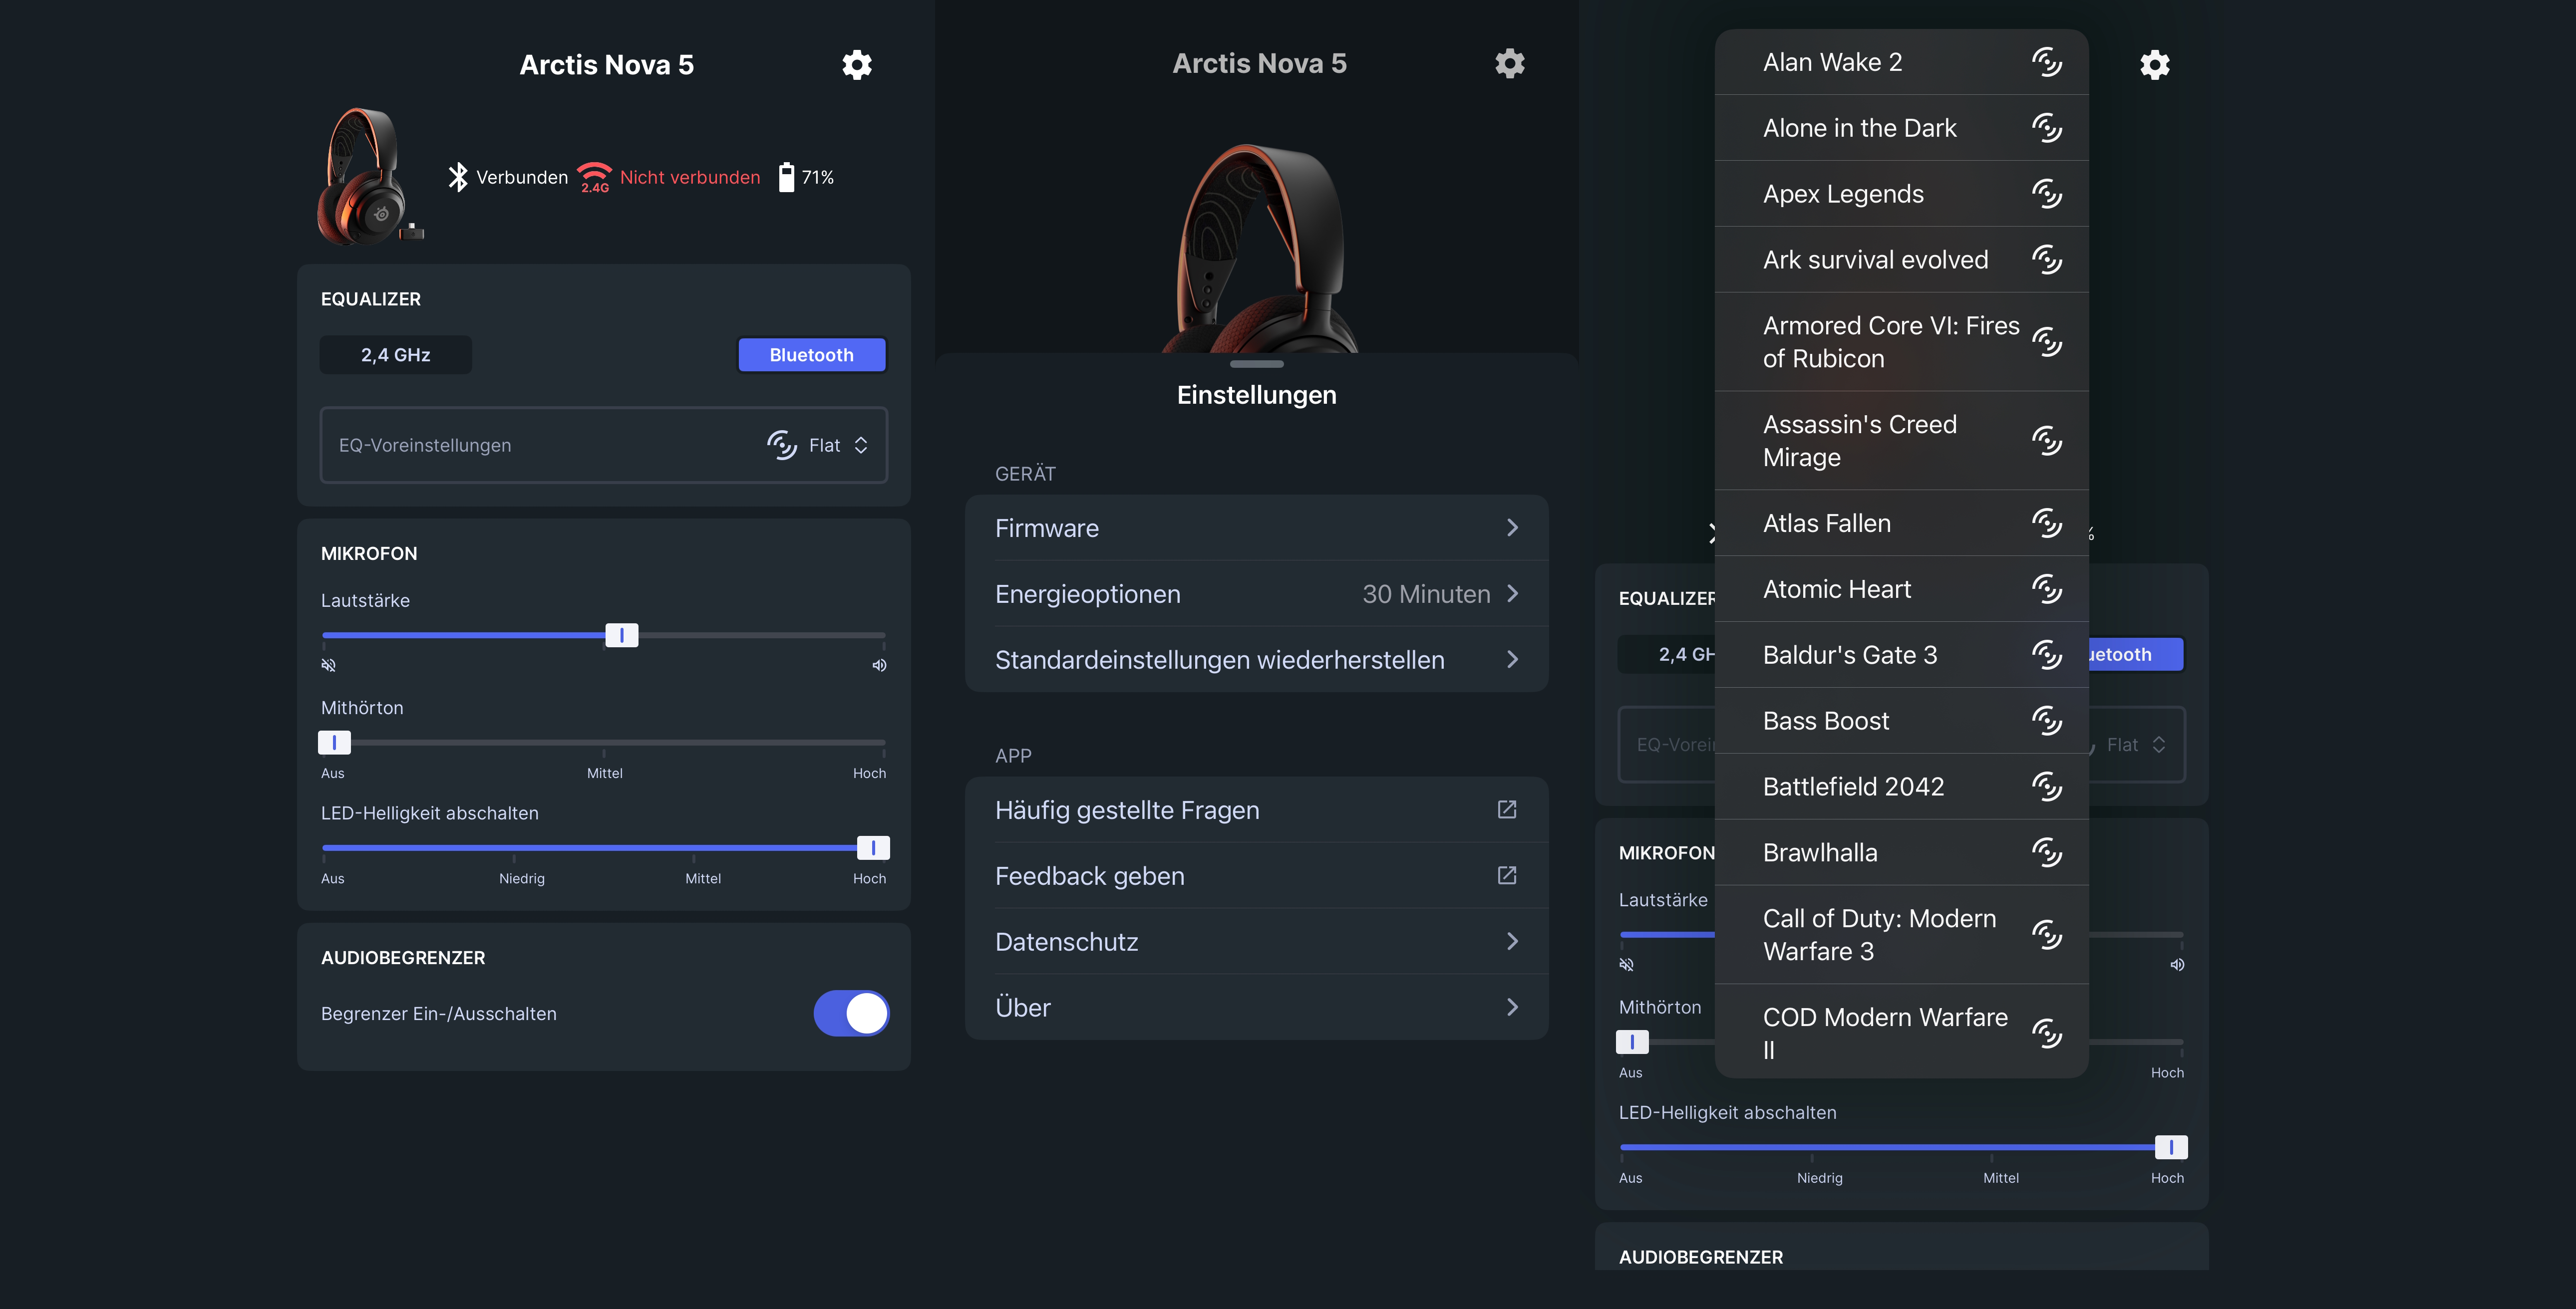2576x1309 pixels.
Task: Click mic volume loud speaker icon left panel
Action: click(x=879, y=665)
